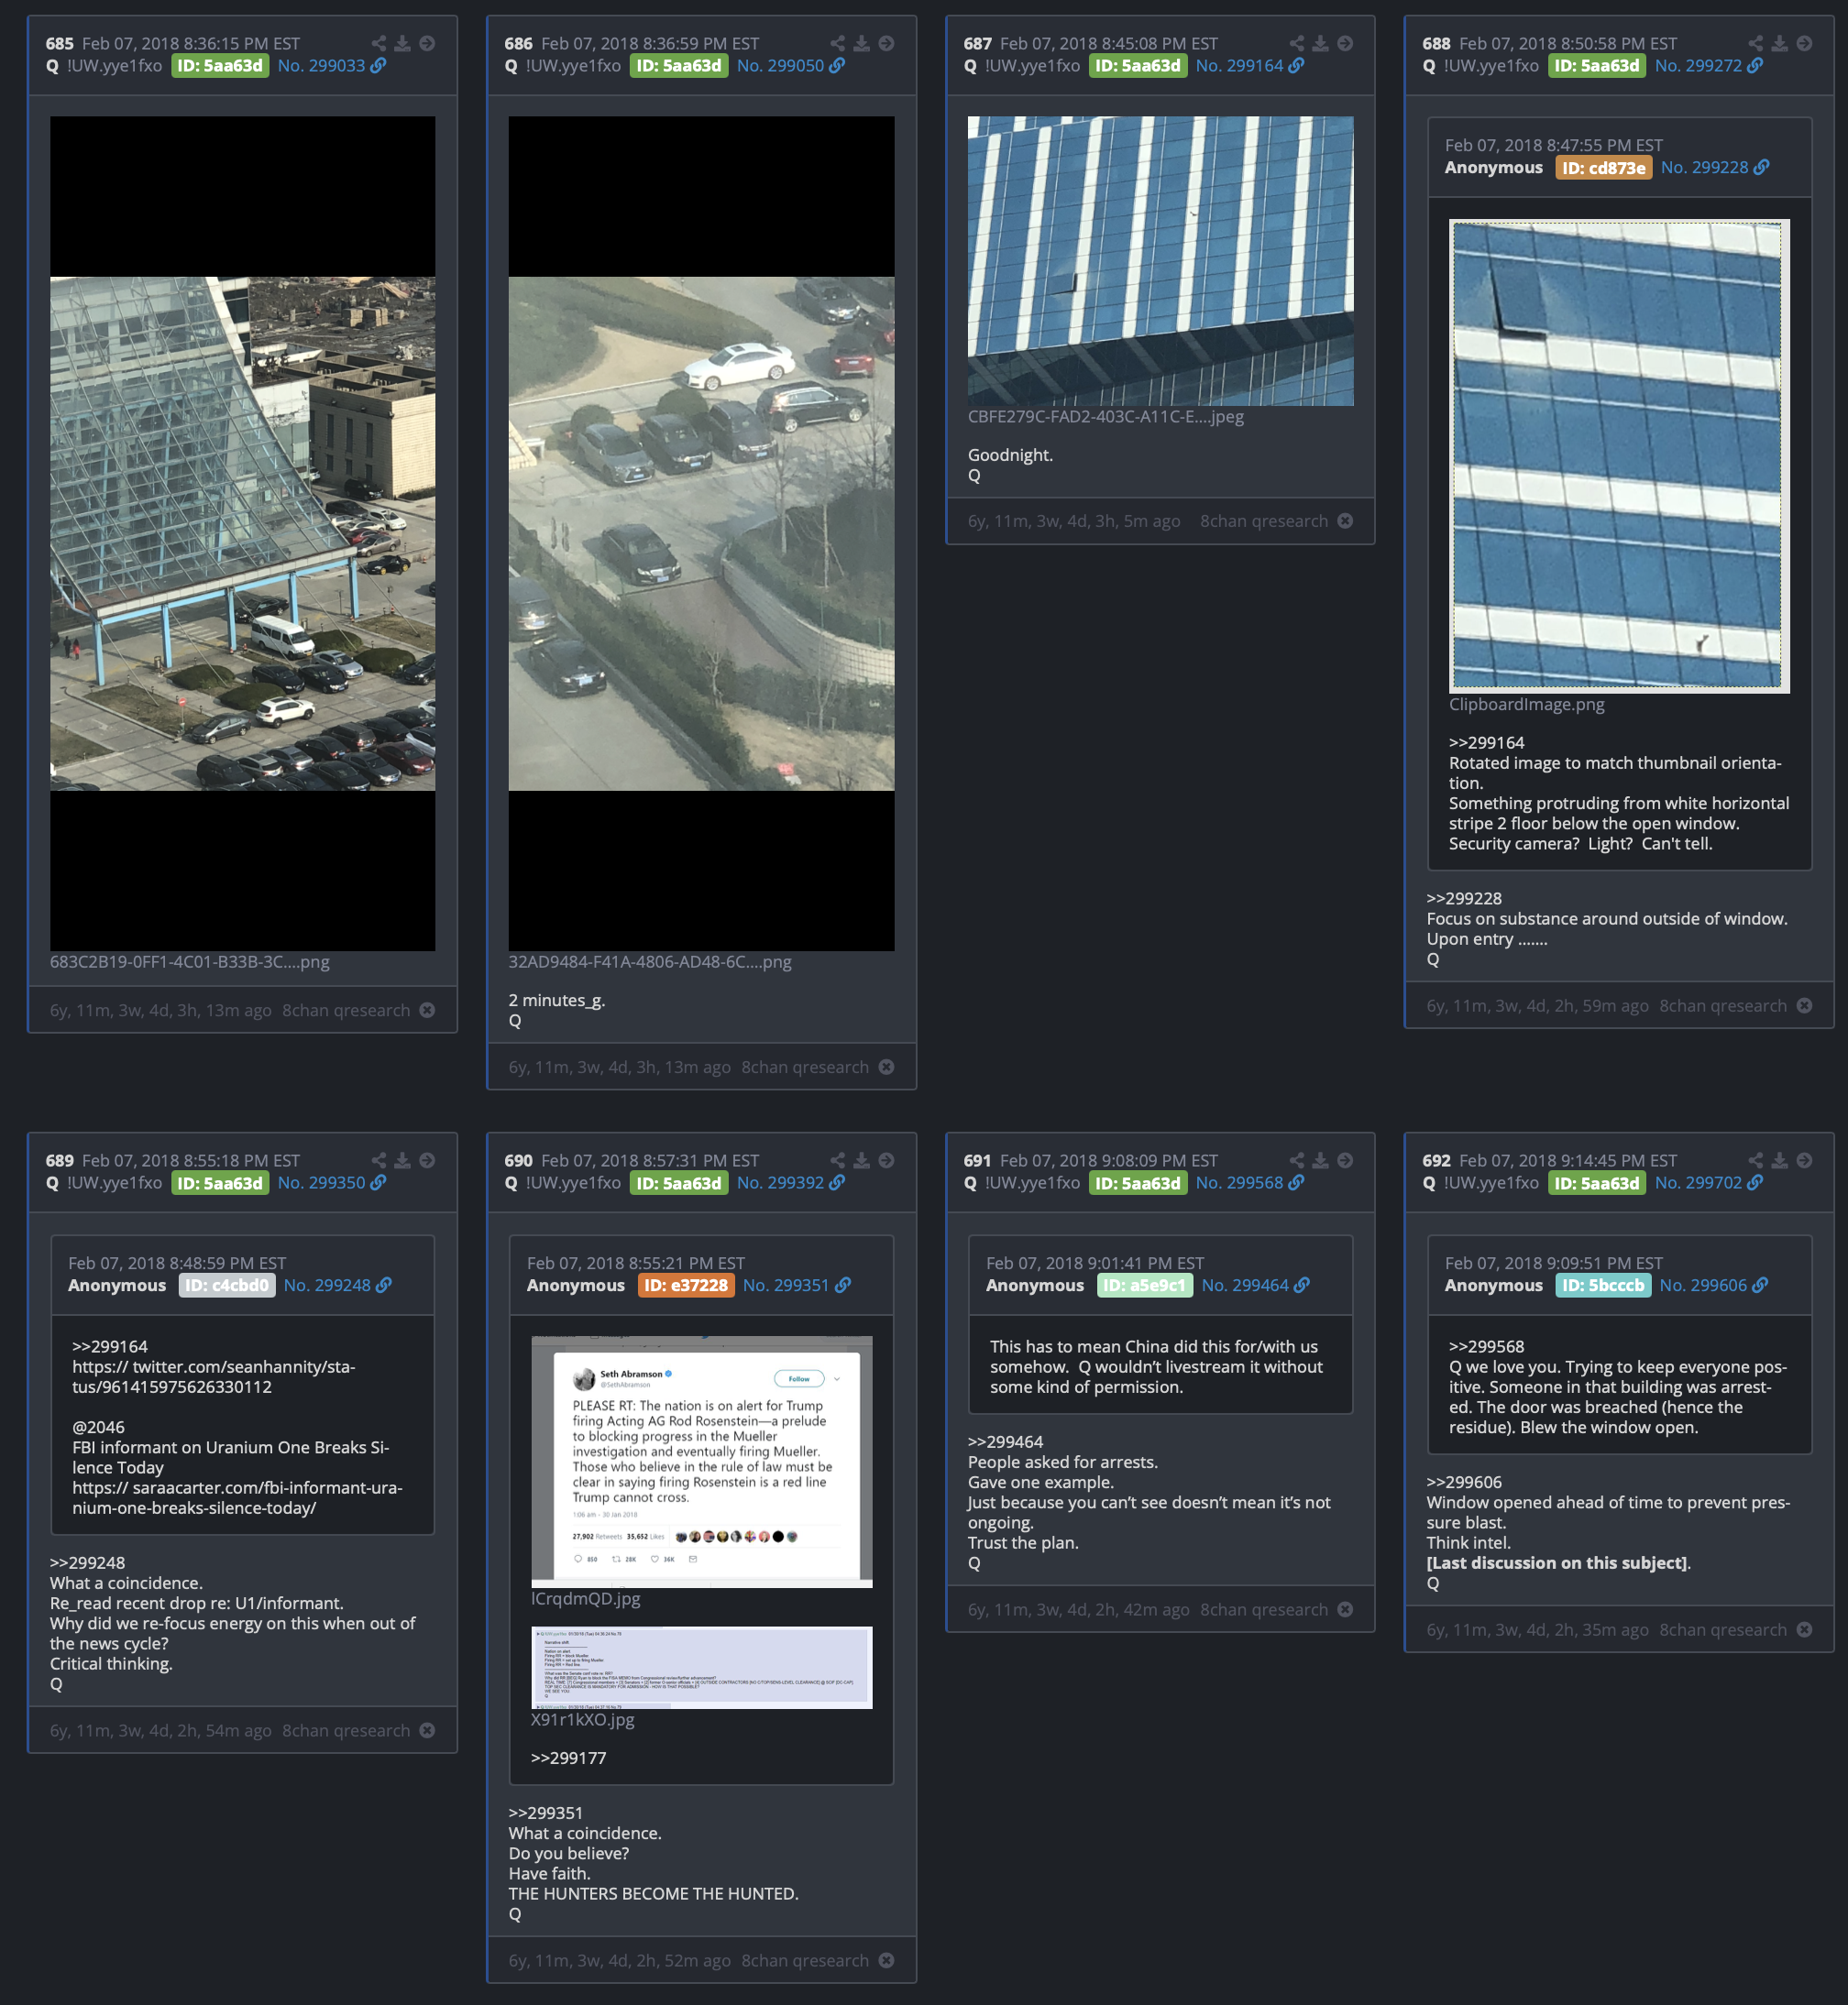
Task: Click the >>299177 reply reference
Action: click(x=568, y=1757)
